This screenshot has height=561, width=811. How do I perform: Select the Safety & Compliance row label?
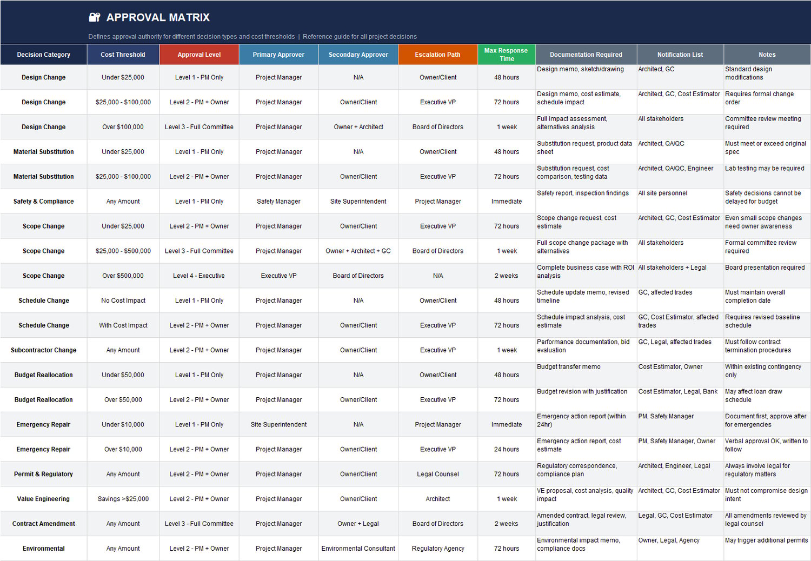[43, 201]
